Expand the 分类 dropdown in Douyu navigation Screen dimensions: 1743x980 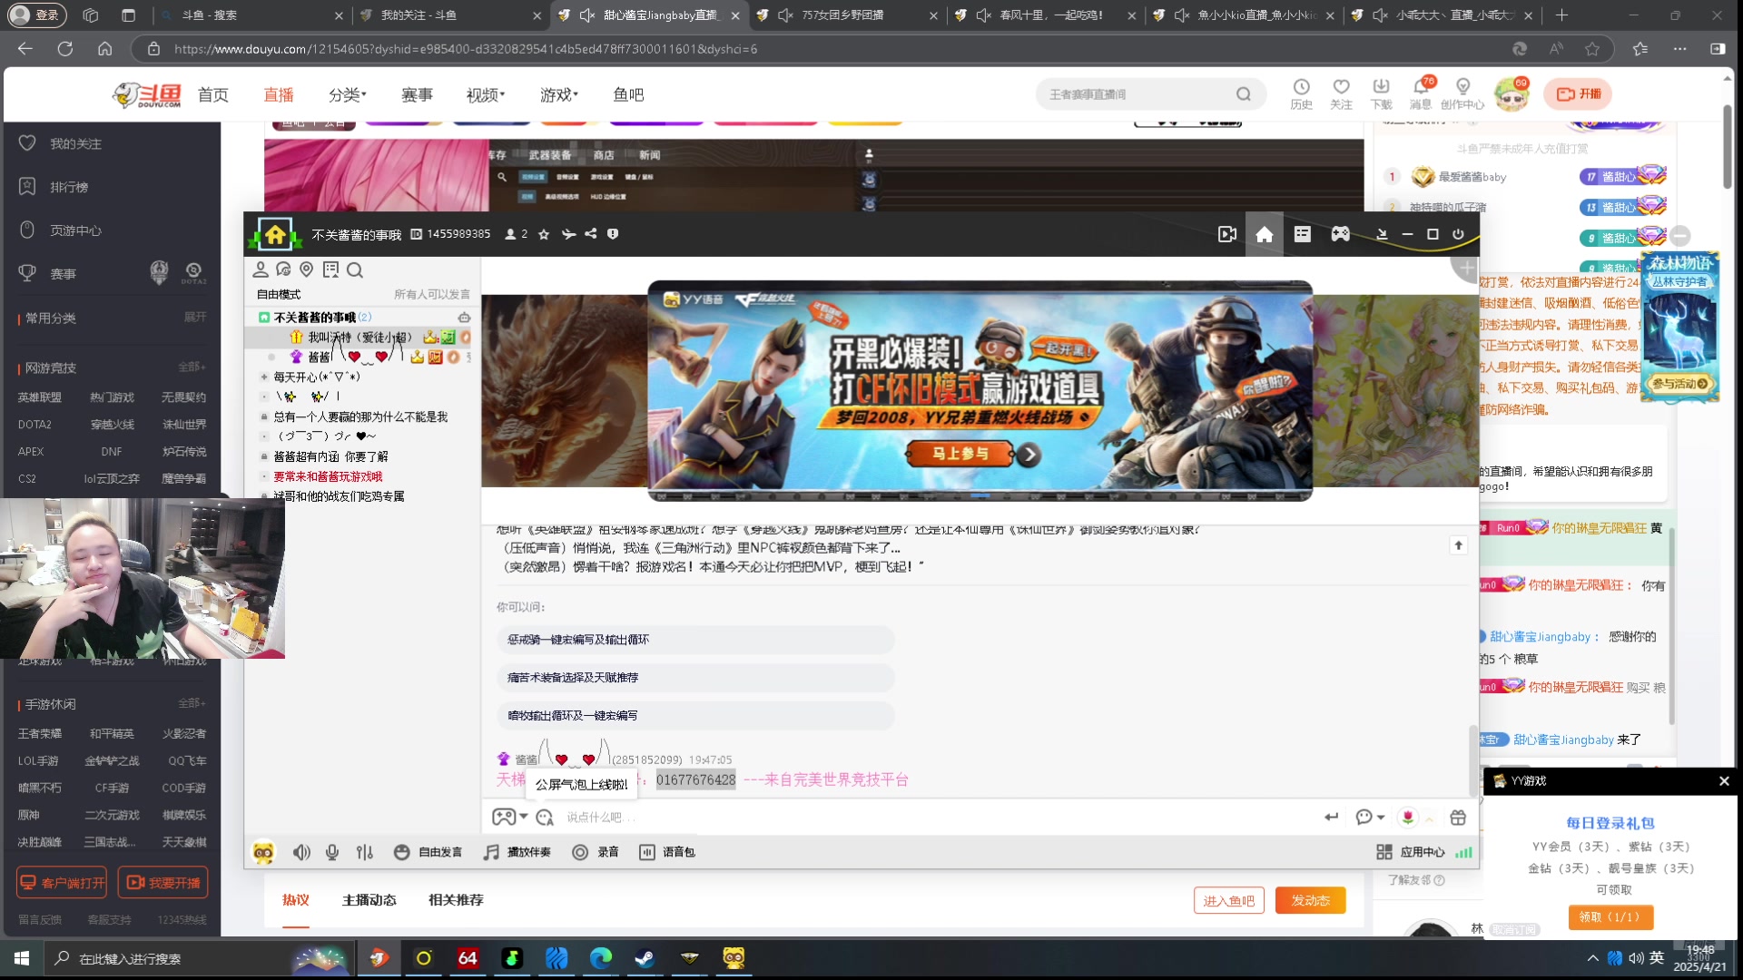tap(348, 95)
